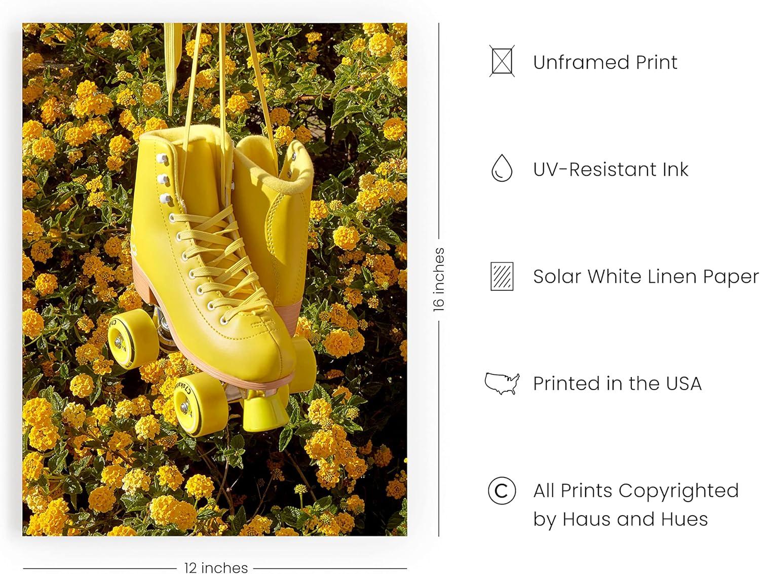The image size is (760, 574).
Task: Click the Solar White Linen Paper icon
Action: click(502, 276)
